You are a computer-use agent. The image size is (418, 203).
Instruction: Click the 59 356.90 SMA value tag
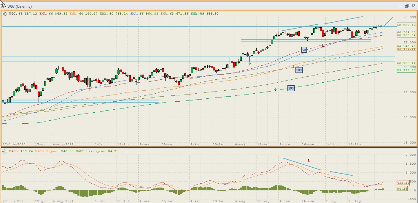tap(406, 70)
